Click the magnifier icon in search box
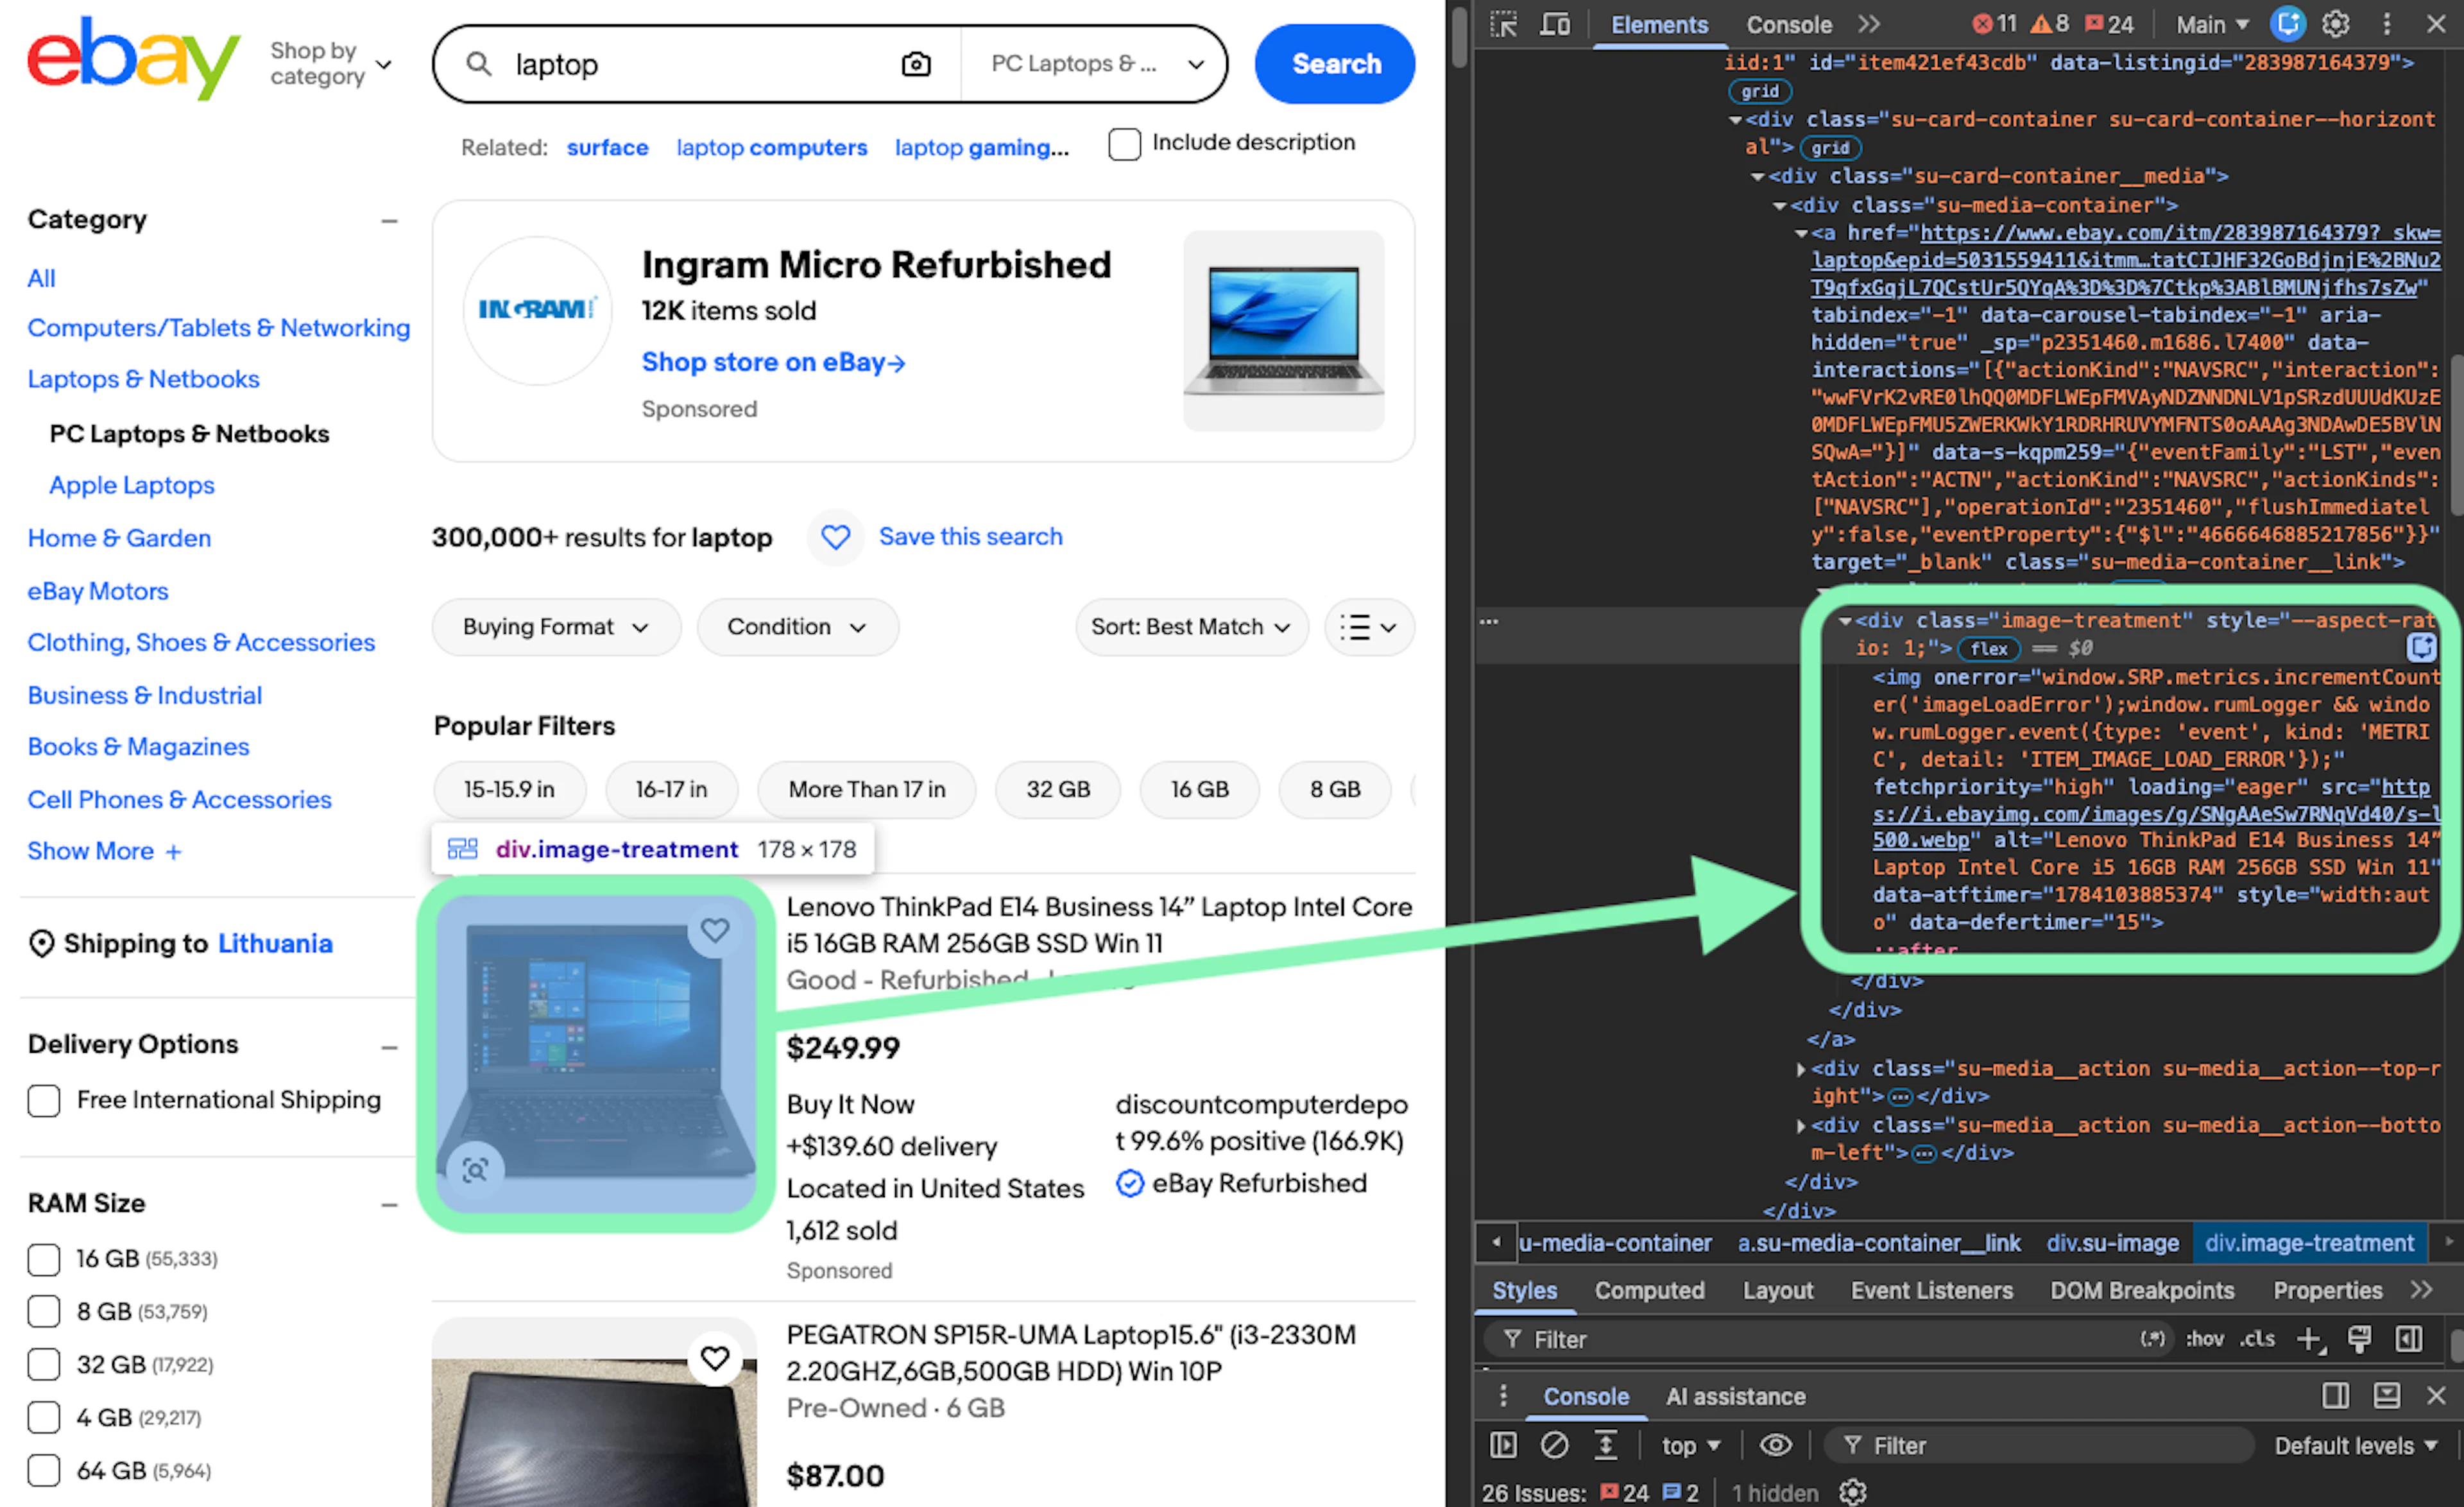2464x1507 pixels. point(479,64)
